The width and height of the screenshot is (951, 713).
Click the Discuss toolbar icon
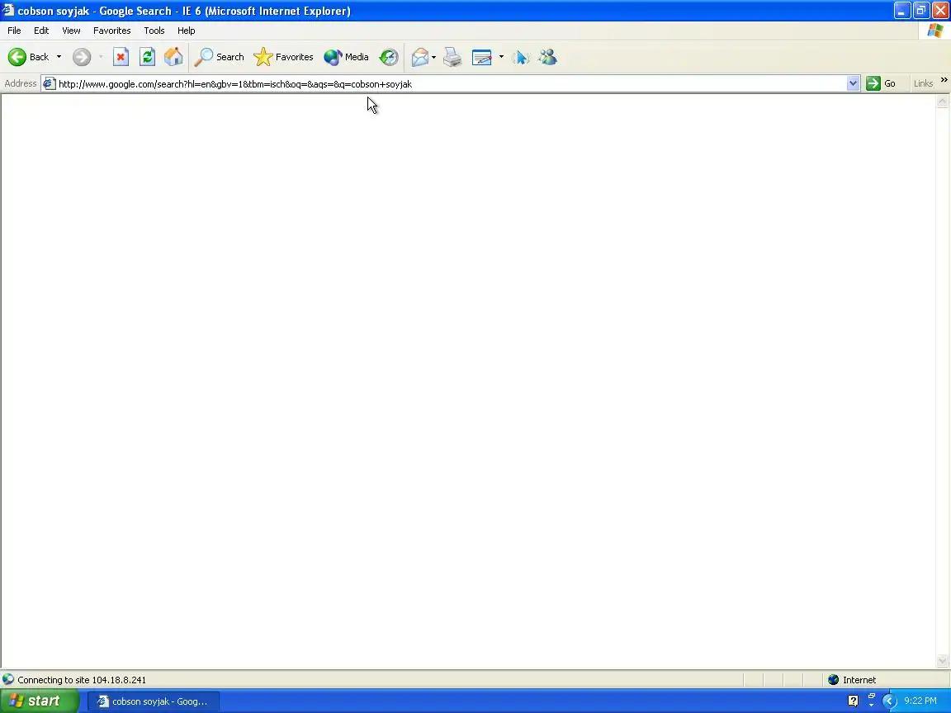[521, 57]
